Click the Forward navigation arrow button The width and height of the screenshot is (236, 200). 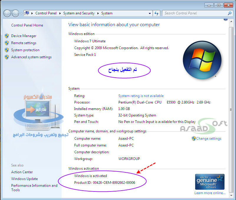pyautogui.click(x=15, y=13)
